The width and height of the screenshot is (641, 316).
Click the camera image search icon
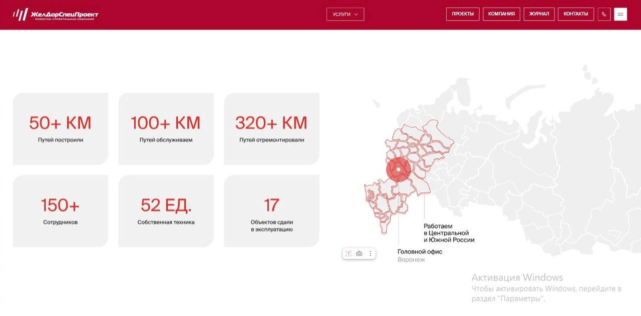point(359,253)
